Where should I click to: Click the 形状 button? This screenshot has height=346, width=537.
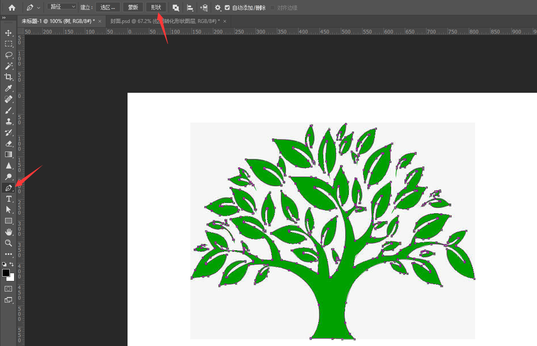tap(156, 8)
